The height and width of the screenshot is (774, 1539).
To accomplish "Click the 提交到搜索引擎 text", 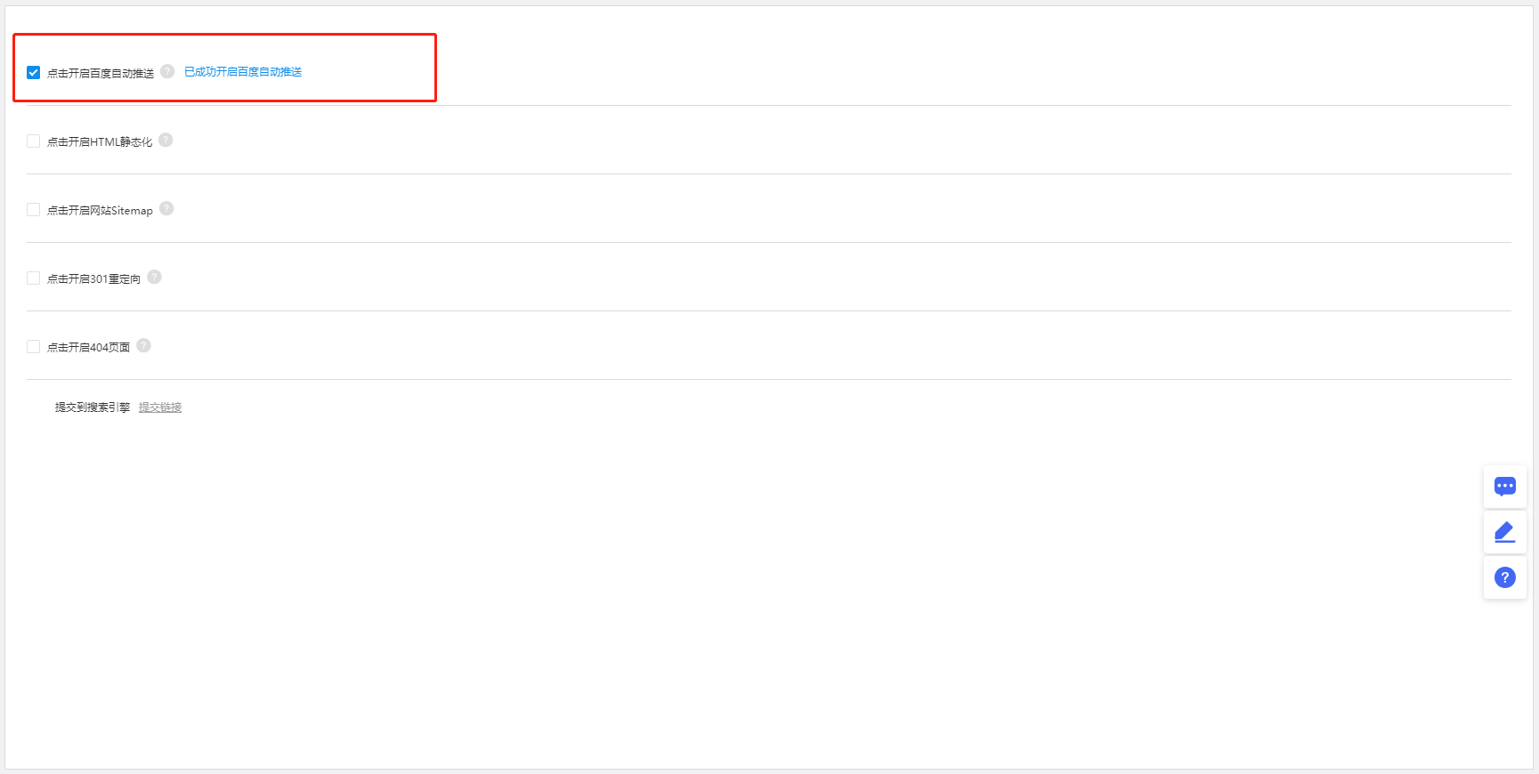I will (93, 407).
